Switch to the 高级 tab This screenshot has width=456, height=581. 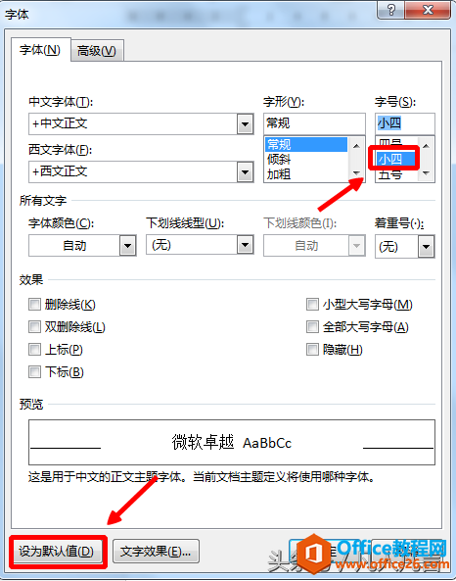(97, 51)
